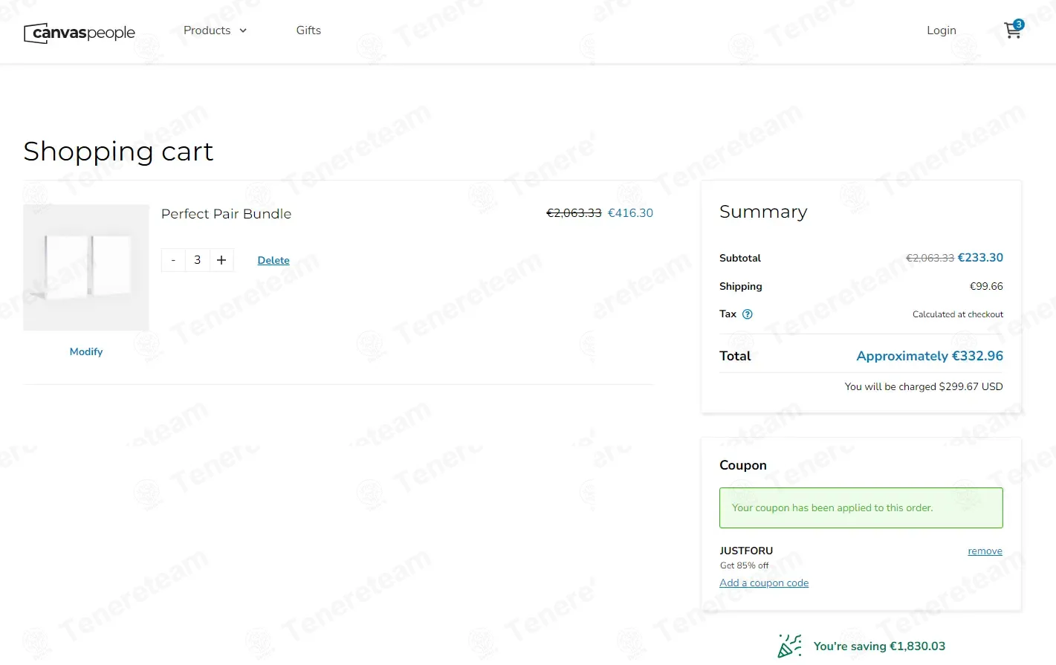Click the quantity field showing 3

(x=197, y=260)
